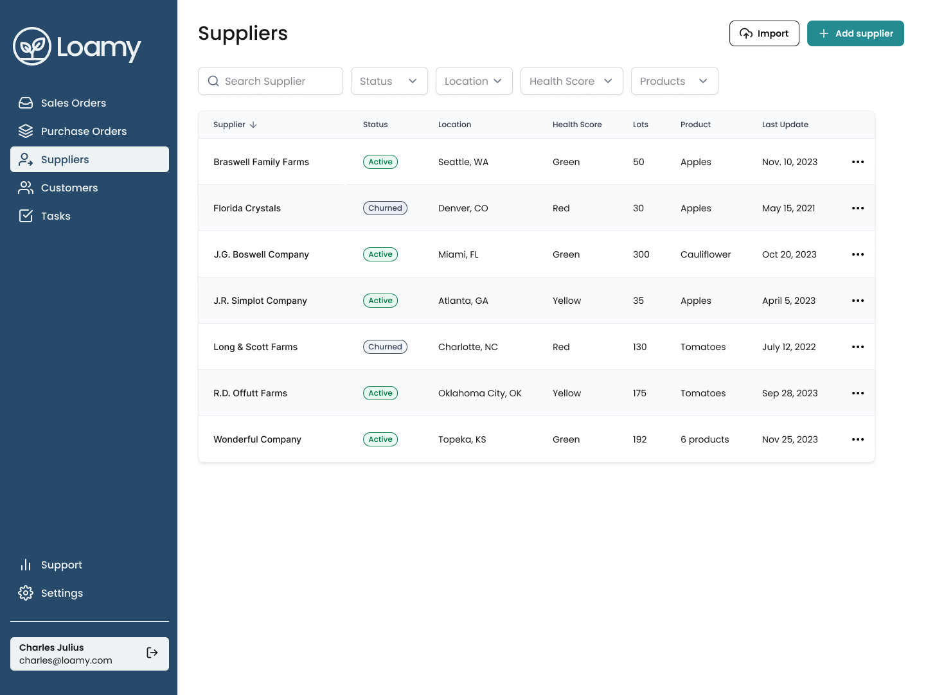Click the log out icon beside Charles Julius
This screenshot has width=926, height=695.
(152, 653)
